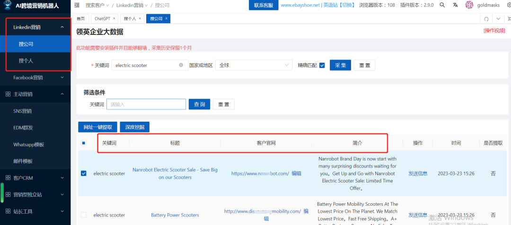Click the goldmasks username text

pyautogui.click(x=488, y=5)
